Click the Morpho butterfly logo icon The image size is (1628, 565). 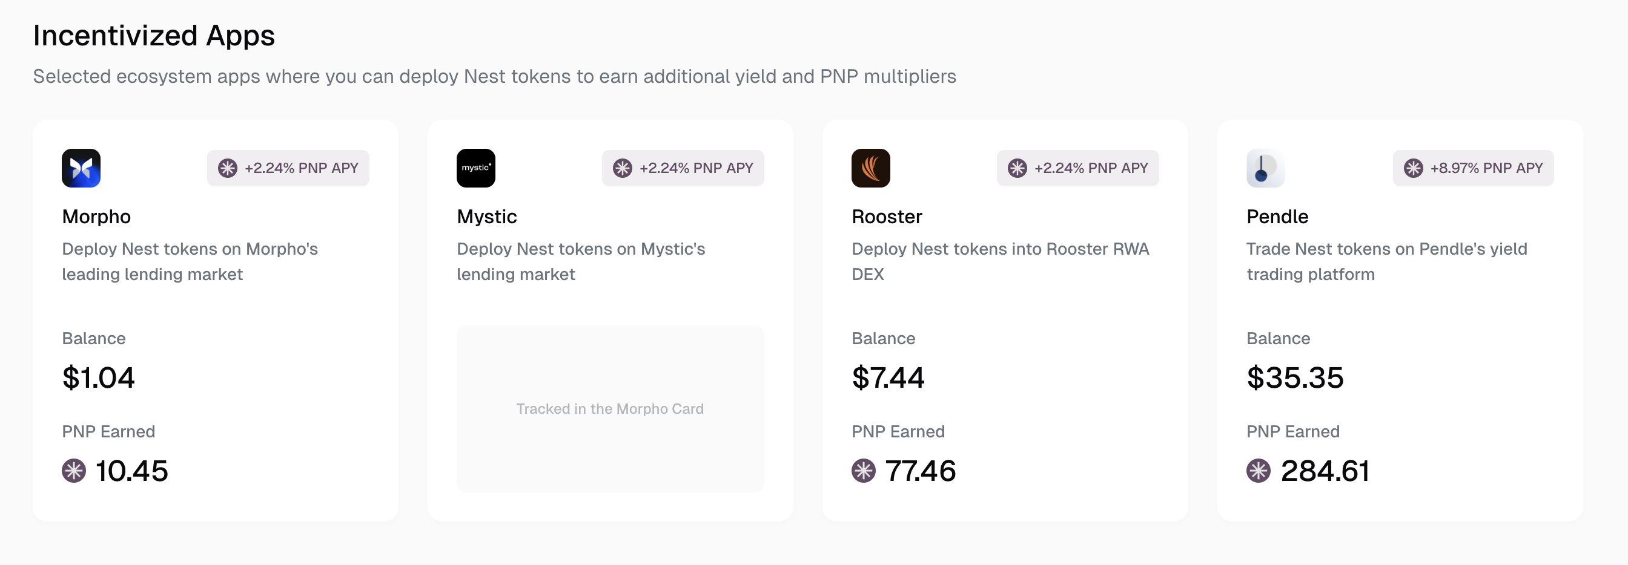tap(81, 168)
